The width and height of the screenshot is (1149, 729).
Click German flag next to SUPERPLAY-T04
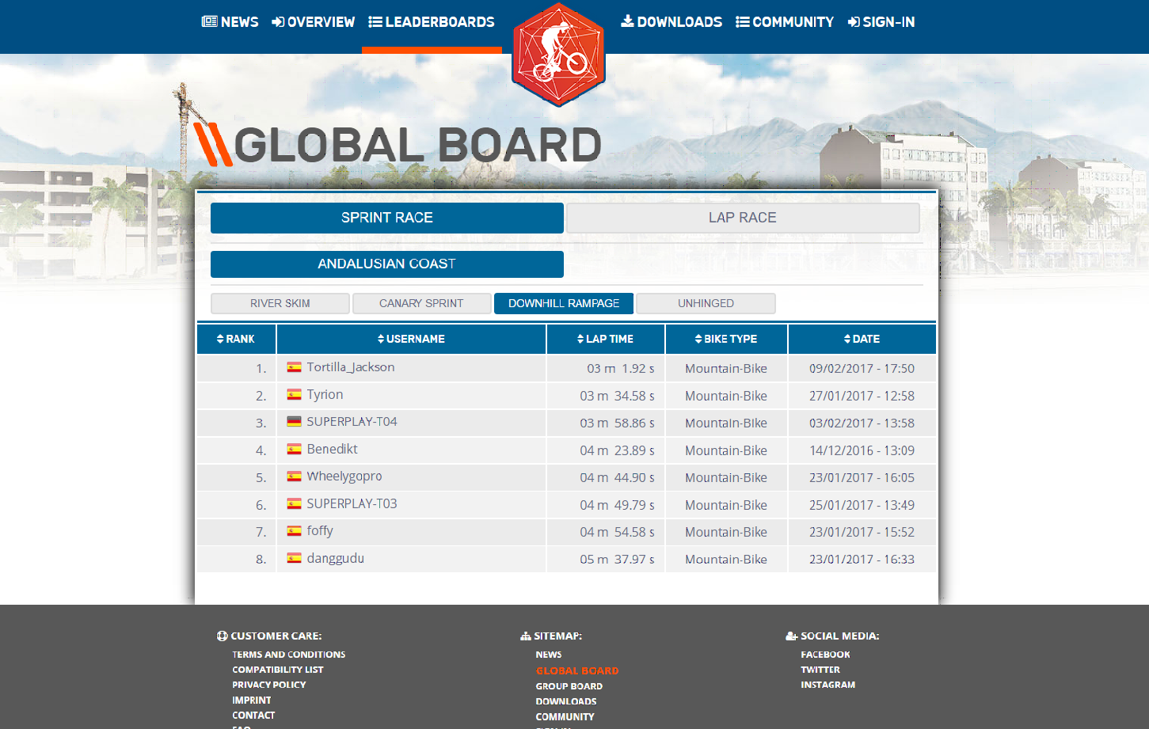coord(294,422)
